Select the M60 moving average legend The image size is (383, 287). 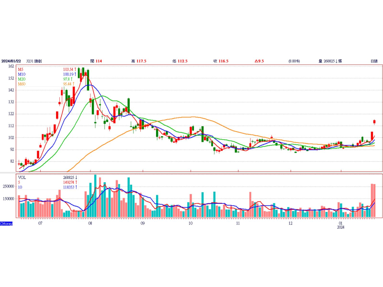tap(22, 84)
